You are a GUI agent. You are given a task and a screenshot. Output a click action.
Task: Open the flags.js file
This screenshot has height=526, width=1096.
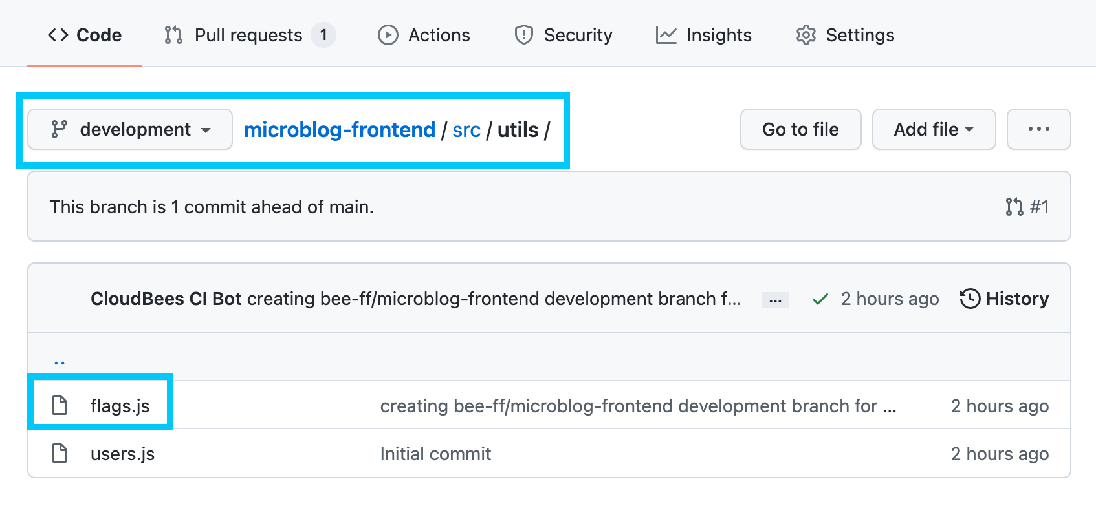click(120, 406)
